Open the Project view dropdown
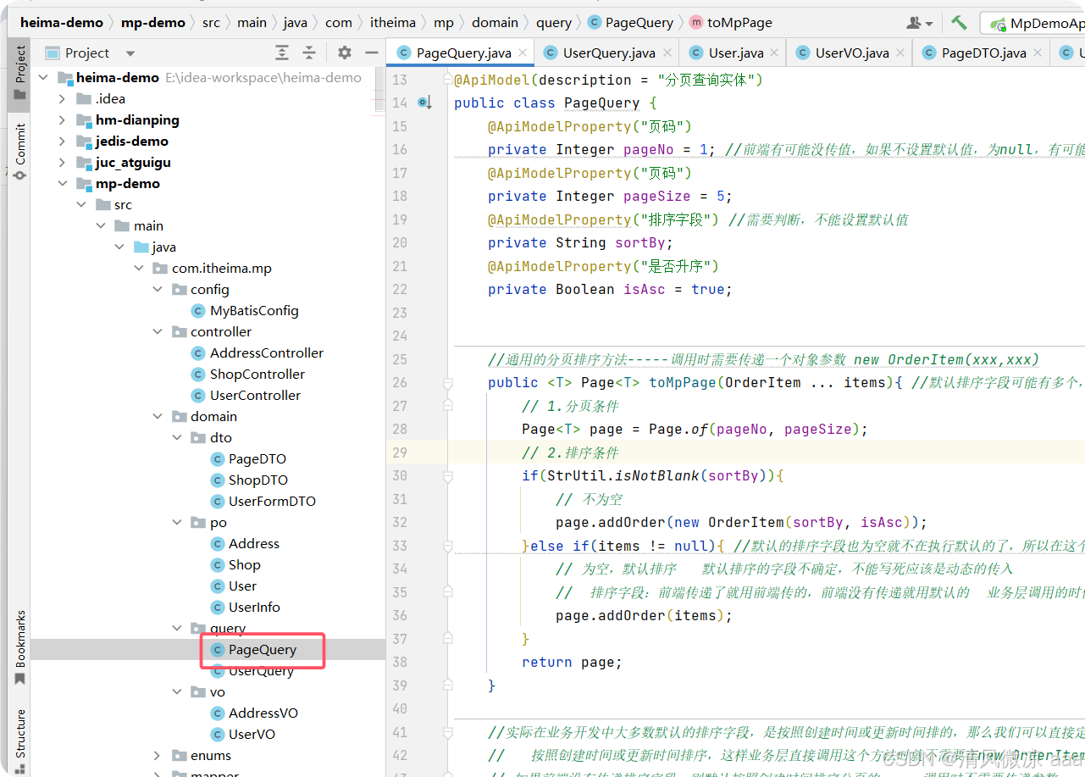 coord(130,53)
